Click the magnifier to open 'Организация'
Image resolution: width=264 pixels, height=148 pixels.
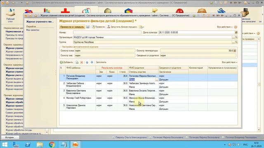(x=236, y=37)
